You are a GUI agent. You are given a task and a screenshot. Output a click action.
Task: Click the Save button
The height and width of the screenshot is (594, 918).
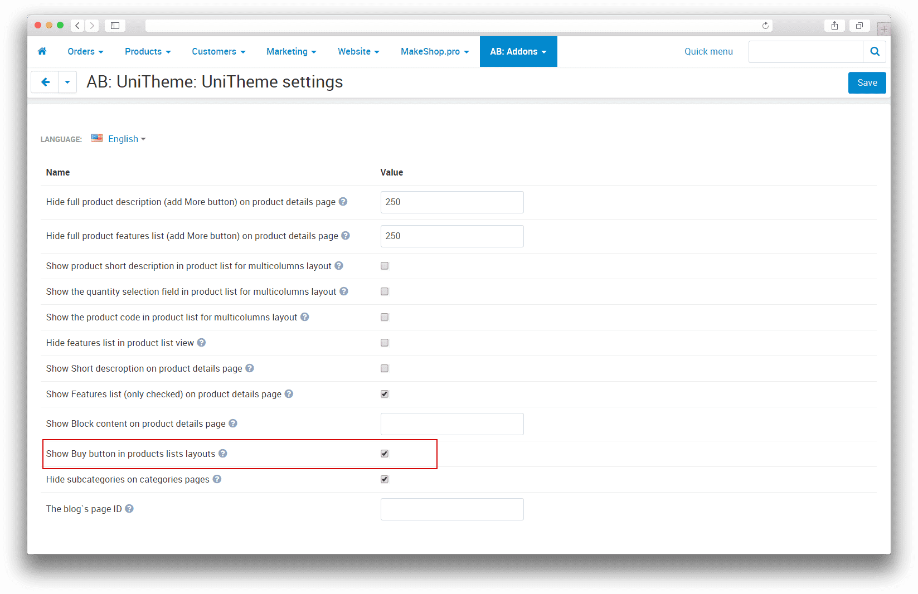pos(867,82)
